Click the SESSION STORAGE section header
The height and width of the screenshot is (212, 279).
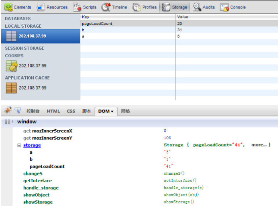pyautogui.click(x=24, y=48)
